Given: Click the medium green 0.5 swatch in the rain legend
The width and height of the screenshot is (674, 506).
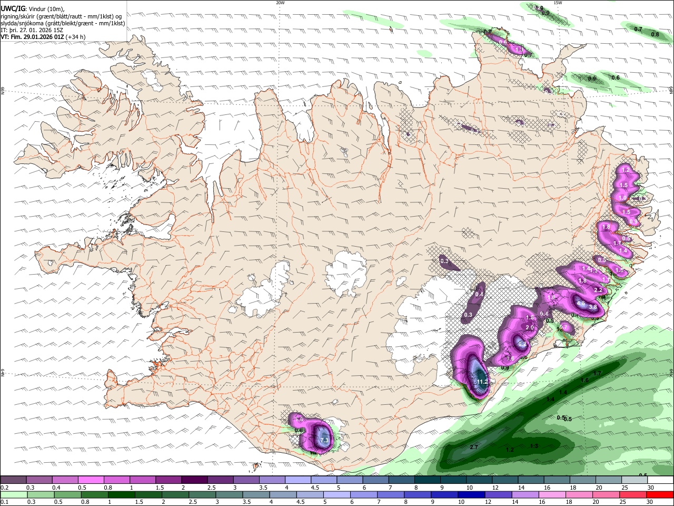Looking at the screenshot, I should pos(67,494).
